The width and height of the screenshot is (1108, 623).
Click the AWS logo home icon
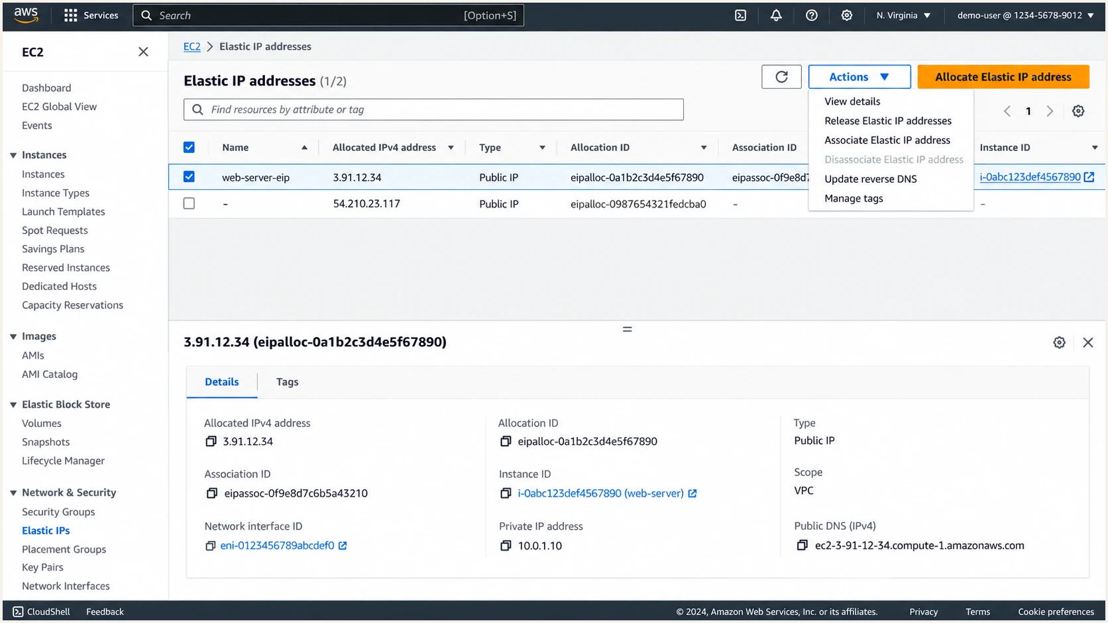26,15
